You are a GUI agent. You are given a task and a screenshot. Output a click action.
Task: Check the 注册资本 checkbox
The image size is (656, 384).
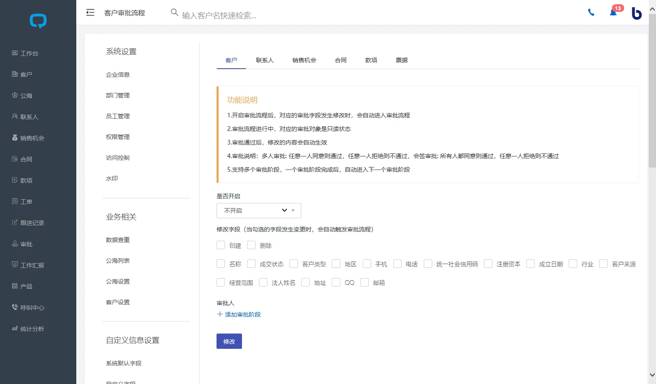coord(488,264)
